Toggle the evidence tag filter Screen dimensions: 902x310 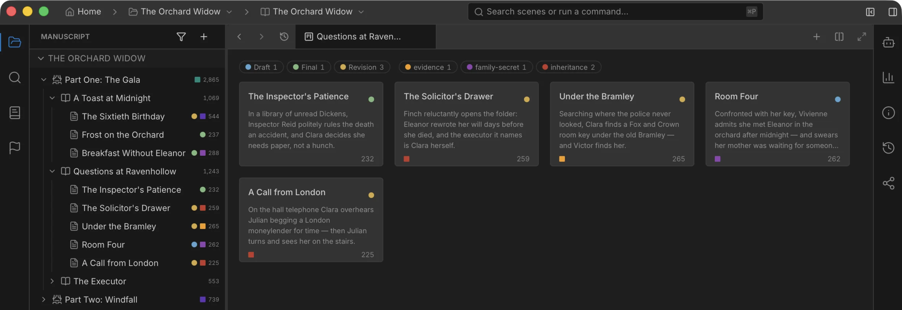(428, 67)
